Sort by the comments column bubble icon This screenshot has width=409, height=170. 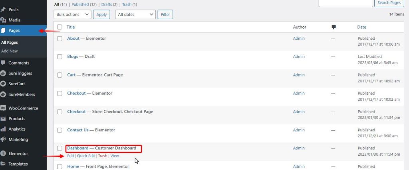[x=334, y=27]
